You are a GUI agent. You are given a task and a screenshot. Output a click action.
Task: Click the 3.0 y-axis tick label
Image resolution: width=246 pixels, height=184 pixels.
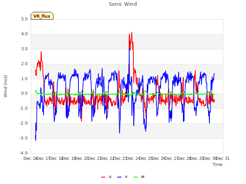tap(24, 49)
